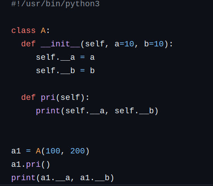Viewport: 213px width, 186px height.
Task: Click the class name 'A' in 'class A:'
Action: (43, 30)
